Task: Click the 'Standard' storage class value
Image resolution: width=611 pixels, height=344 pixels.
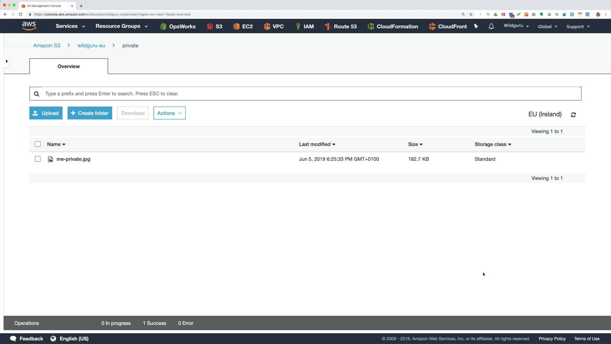Action: click(x=485, y=159)
